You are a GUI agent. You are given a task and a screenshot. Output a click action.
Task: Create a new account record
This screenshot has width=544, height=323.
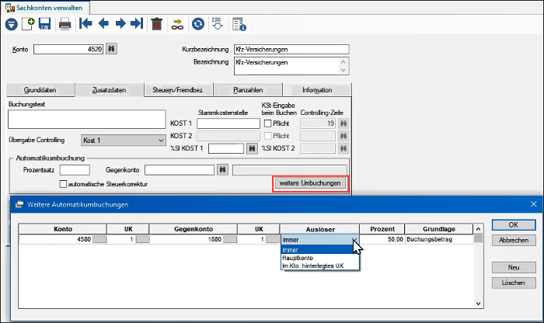tap(28, 24)
